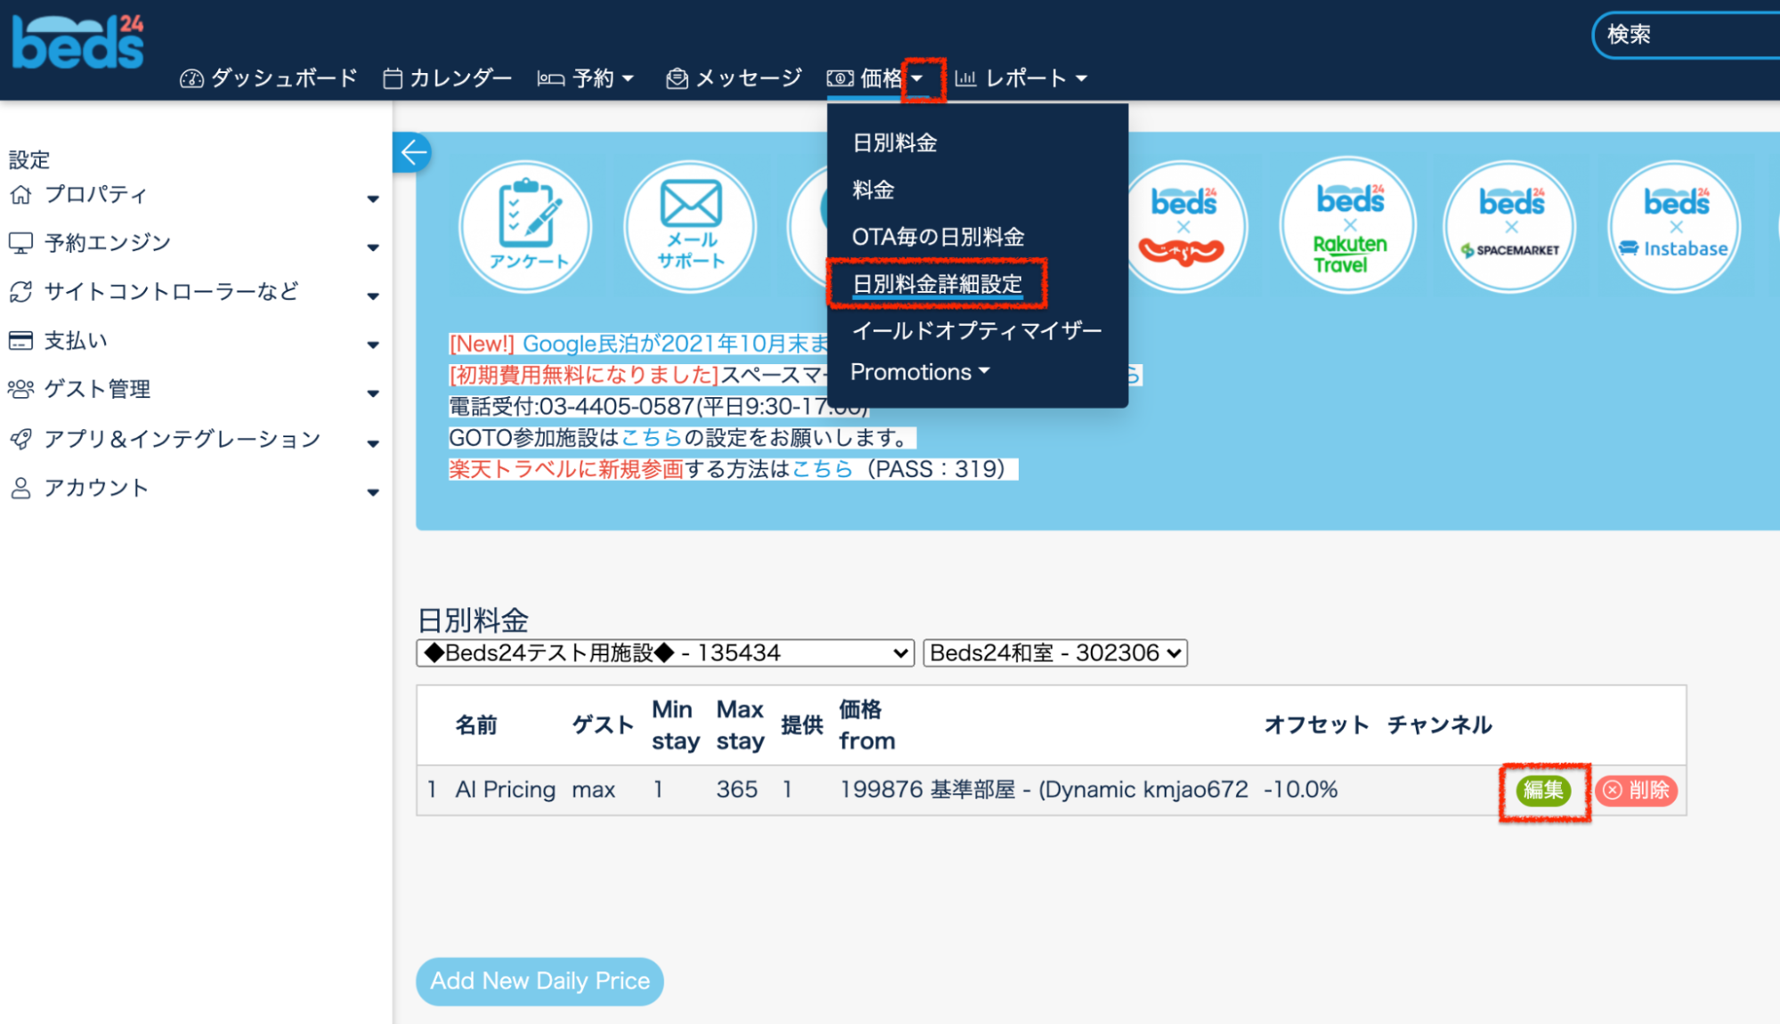
Task: Click the red 削除 delete button
Action: (1637, 790)
